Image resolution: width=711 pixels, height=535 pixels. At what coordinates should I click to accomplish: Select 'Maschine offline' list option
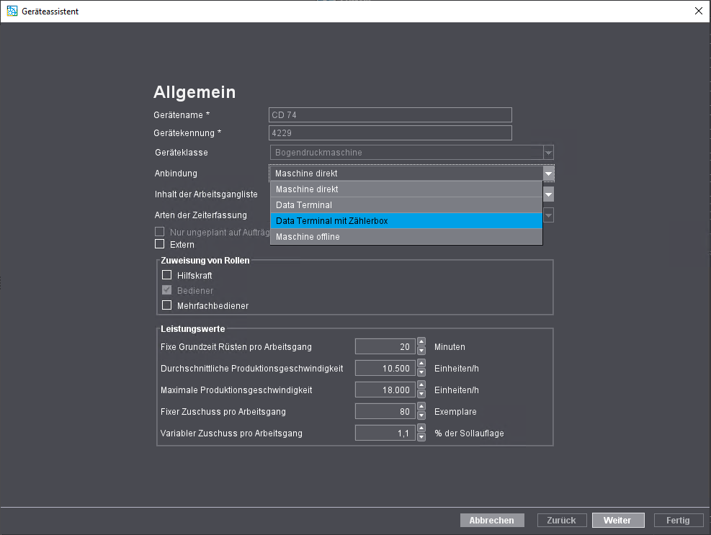pos(406,237)
